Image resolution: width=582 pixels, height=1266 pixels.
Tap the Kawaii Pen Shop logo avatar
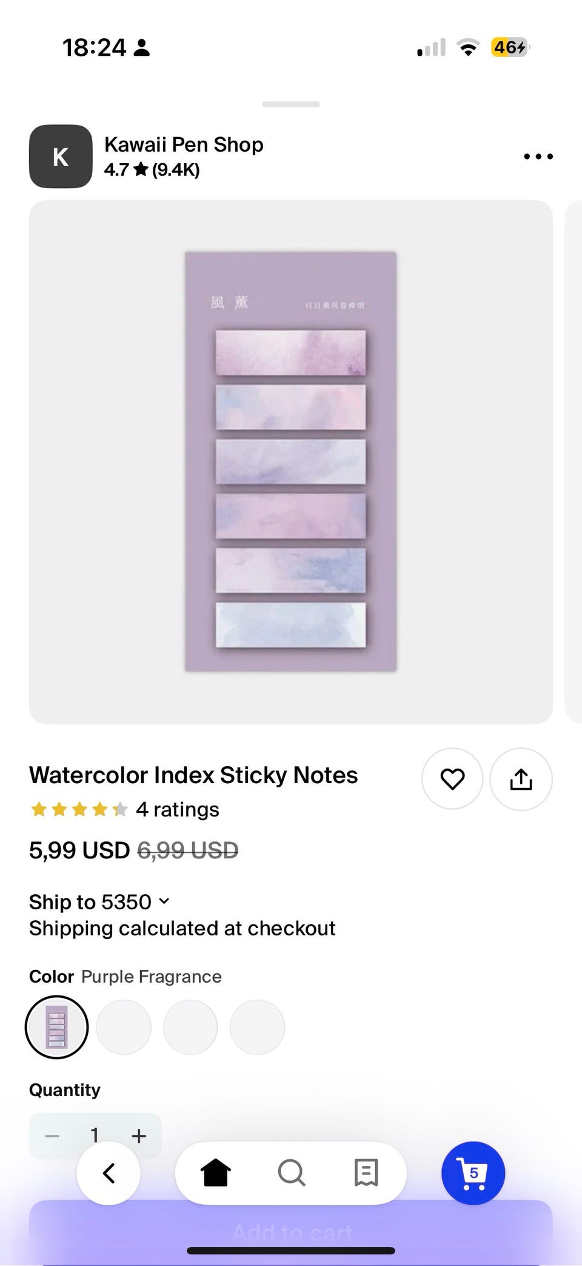click(x=61, y=157)
